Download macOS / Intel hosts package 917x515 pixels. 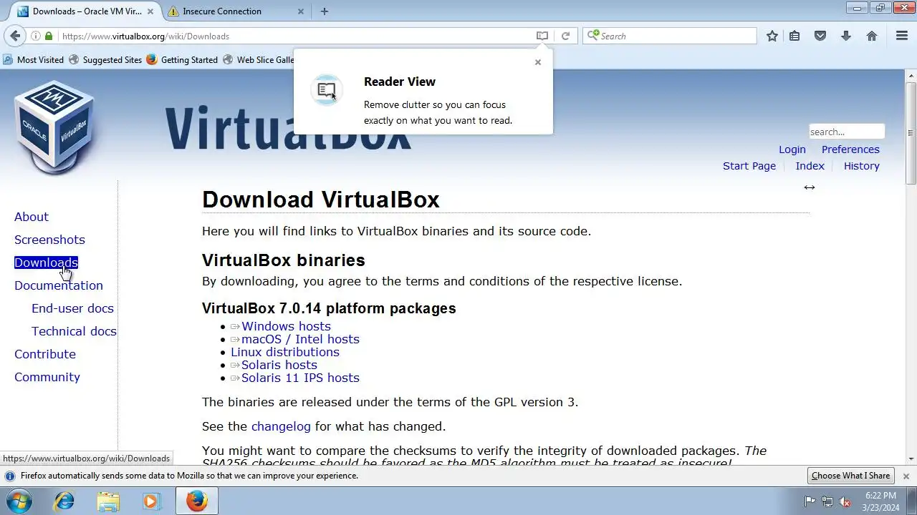[x=300, y=339]
